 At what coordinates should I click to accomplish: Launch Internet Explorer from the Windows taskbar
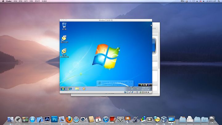tap(70, 89)
